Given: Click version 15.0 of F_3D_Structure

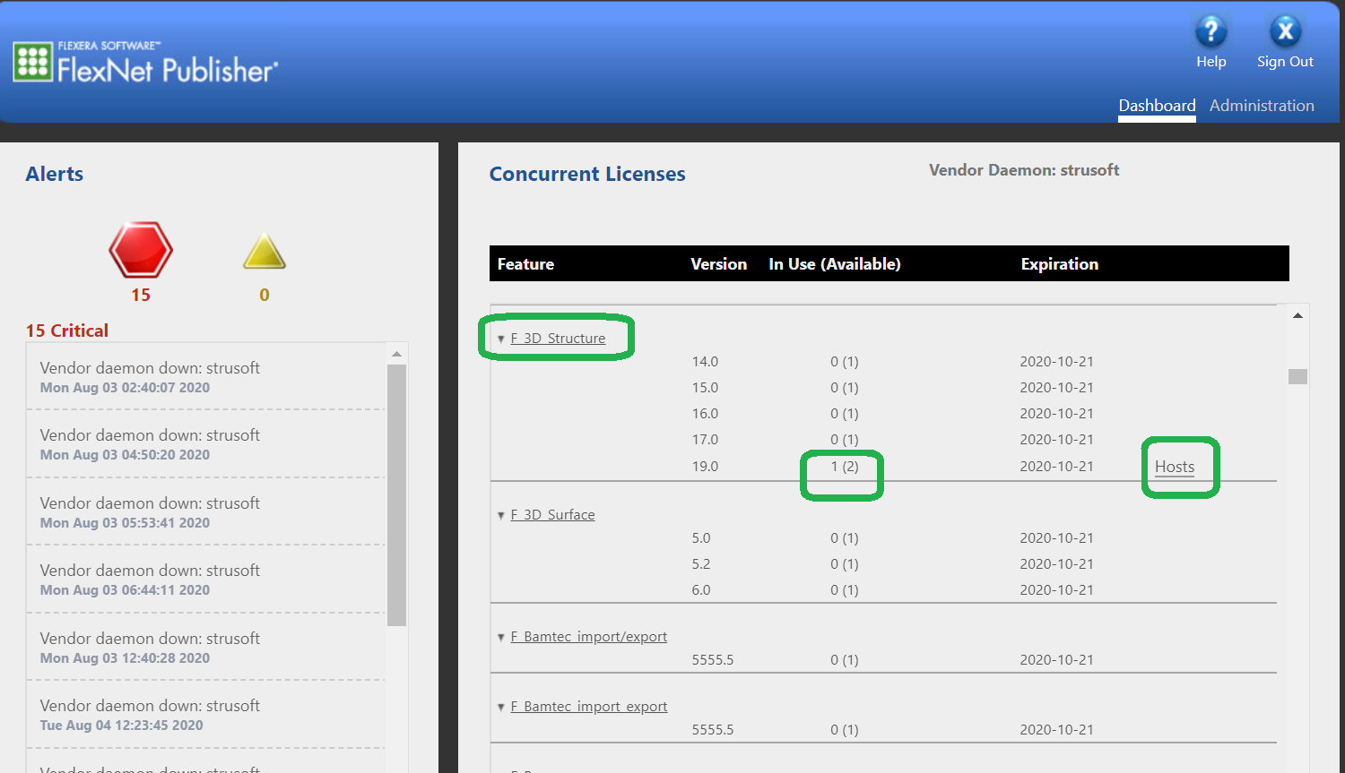Looking at the screenshot, I should (705, 388).
